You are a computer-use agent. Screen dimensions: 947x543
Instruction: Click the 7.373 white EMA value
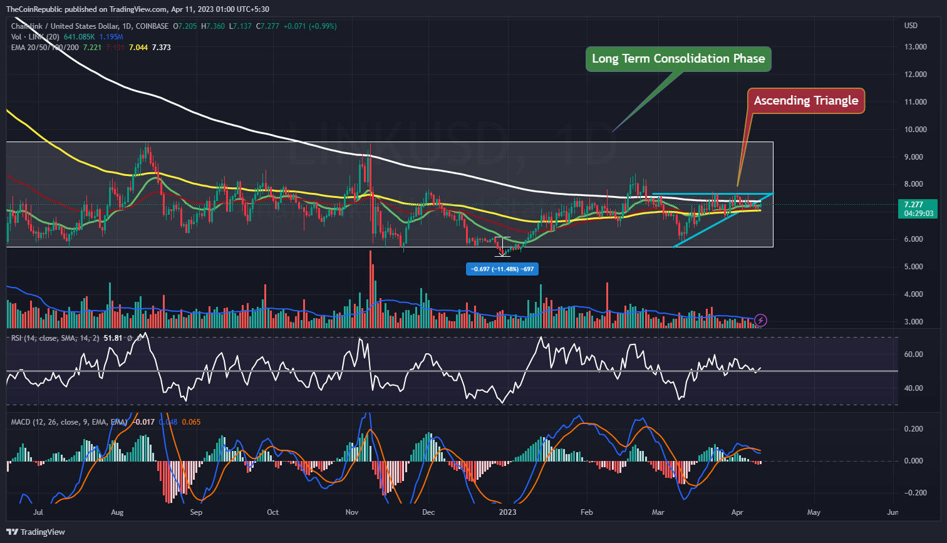162,47
